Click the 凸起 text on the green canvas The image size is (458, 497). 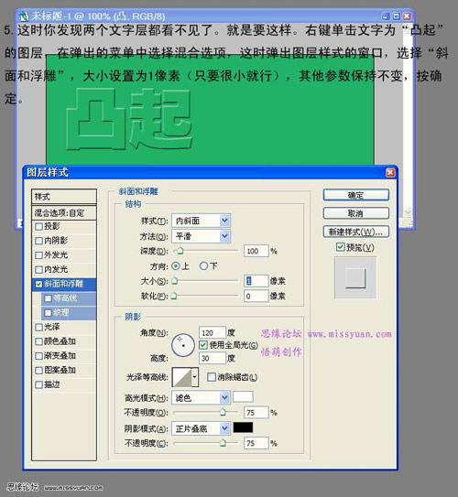[129, 119]
